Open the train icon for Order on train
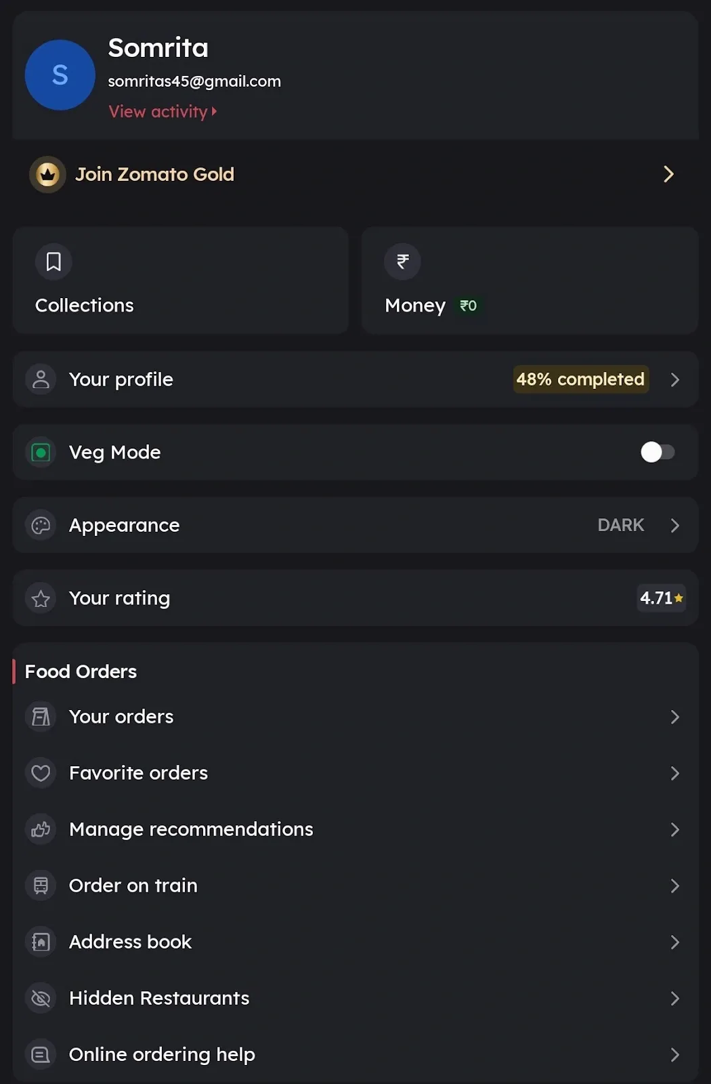 pyautogui.click(x=41, y=885)
